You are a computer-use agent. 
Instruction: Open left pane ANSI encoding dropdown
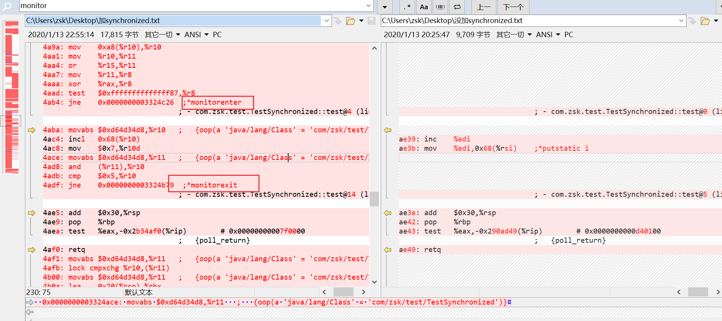(x=196, y=35)
